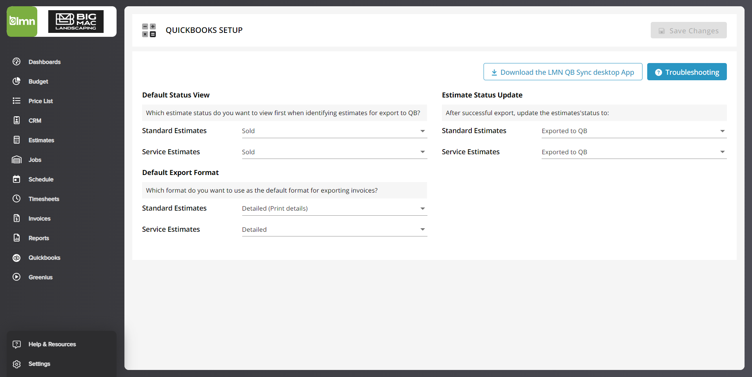Click the download arrow icon
This screenshot has height=377, width=752.
[494, 72]
